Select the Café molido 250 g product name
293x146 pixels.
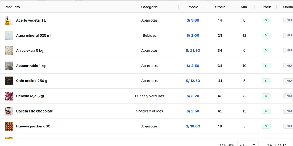[32, 81]
